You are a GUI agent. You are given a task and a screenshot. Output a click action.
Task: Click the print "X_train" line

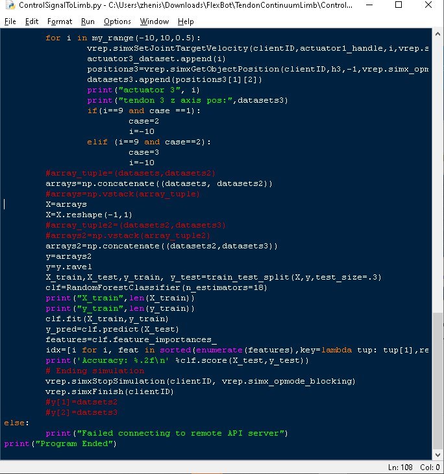coord(120,298)
